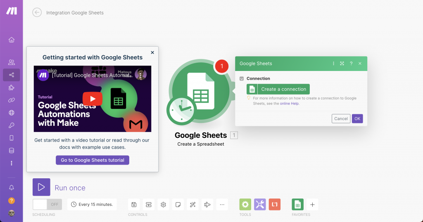The height and width of the screenshot is (222, 423).
Task: Select the Scenarios share icon in sidebar
Action: pos(11,75)
